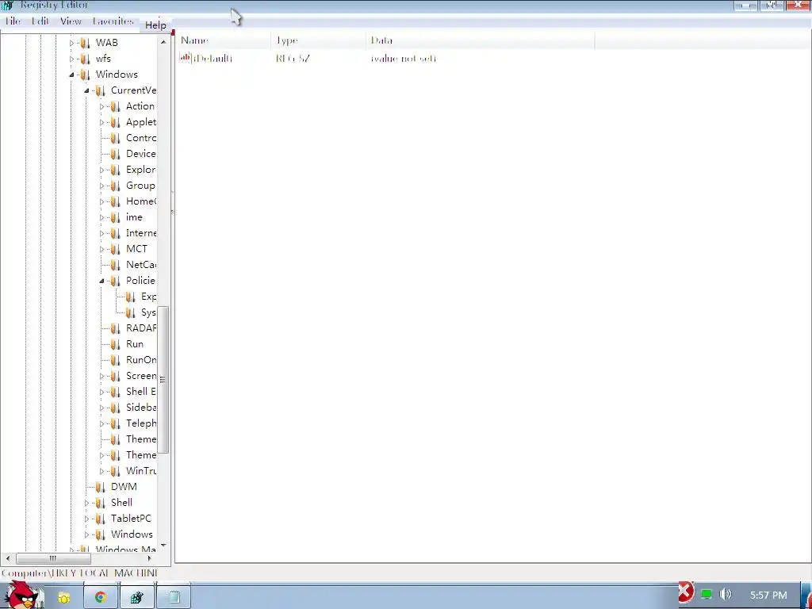Click the tree horizontal scroll left arrow
The width and height of the screenshot is (812, 609).
click(8, 558)
